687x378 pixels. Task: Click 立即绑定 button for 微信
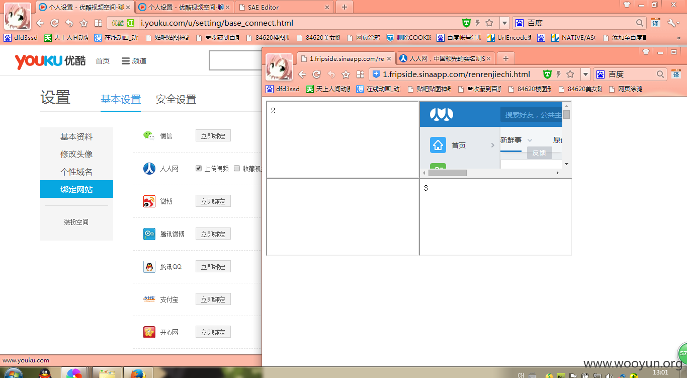pyautogui.click(x=213, y=136)
